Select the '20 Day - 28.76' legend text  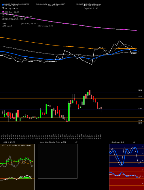pos(11,5)
